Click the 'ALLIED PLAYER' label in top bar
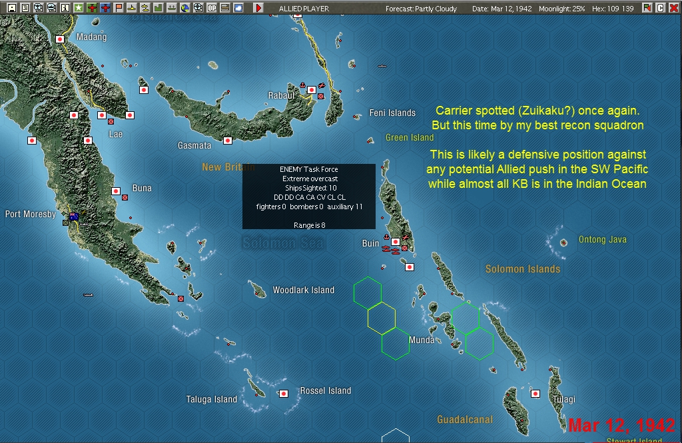The image size is (682, 443). (304, 8)
